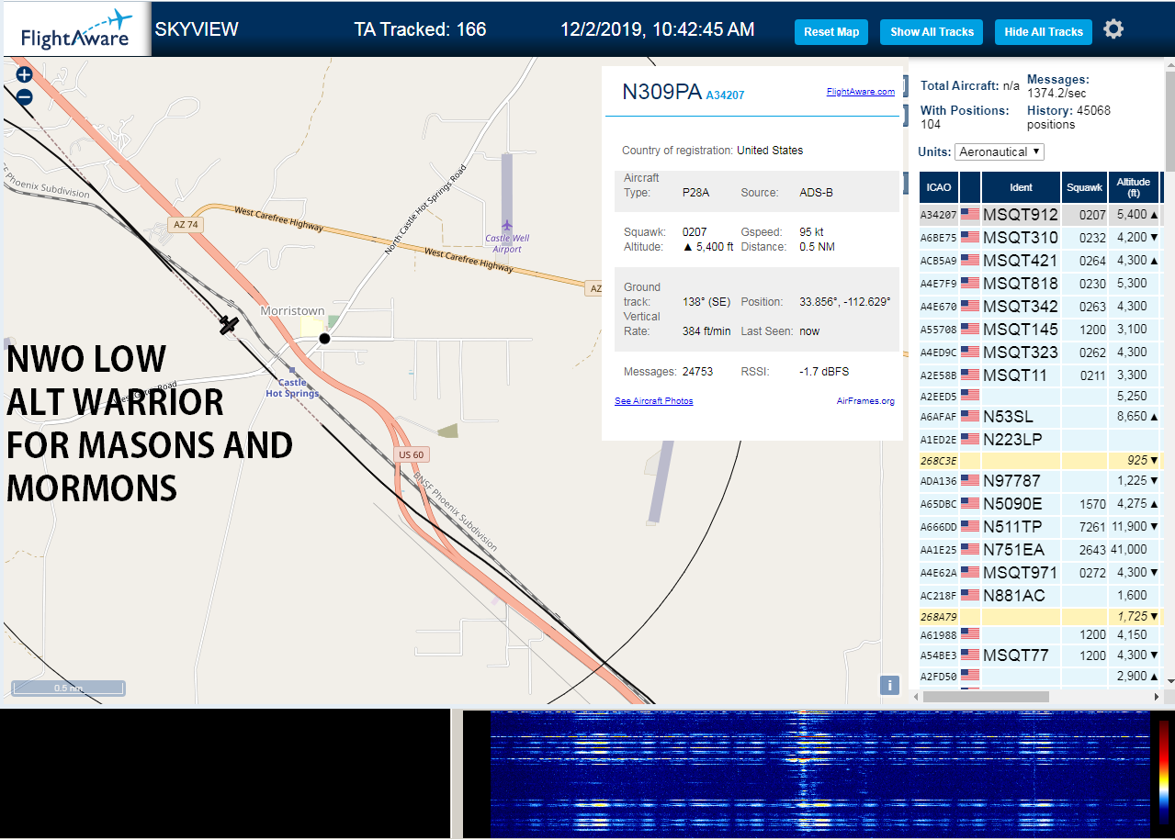Screen dimensions: 1175x840
Task: Click the US 60 highway shield
Action: (412, 454)
